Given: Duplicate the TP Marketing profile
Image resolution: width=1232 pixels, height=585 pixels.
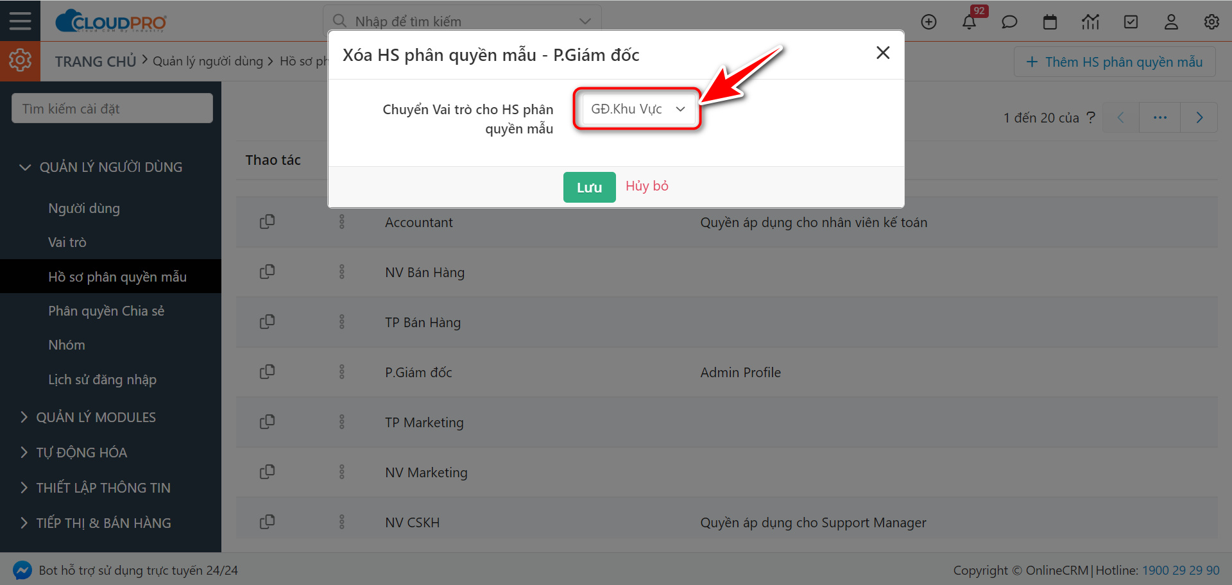Looking at the screenshot, I should (267, 422).
